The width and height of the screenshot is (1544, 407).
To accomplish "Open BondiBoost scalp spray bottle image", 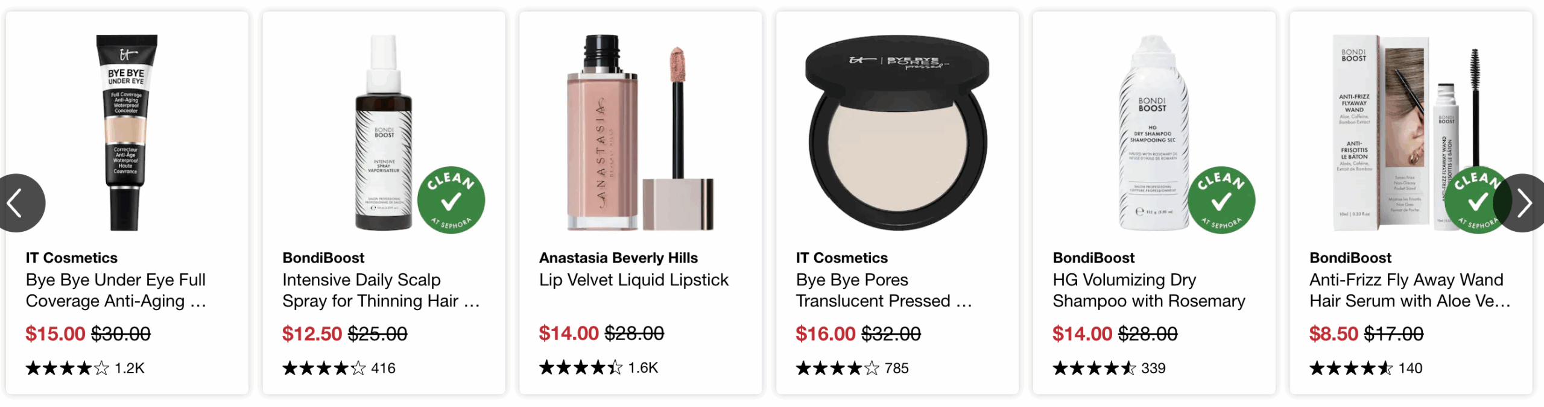I will pos(384,132).
